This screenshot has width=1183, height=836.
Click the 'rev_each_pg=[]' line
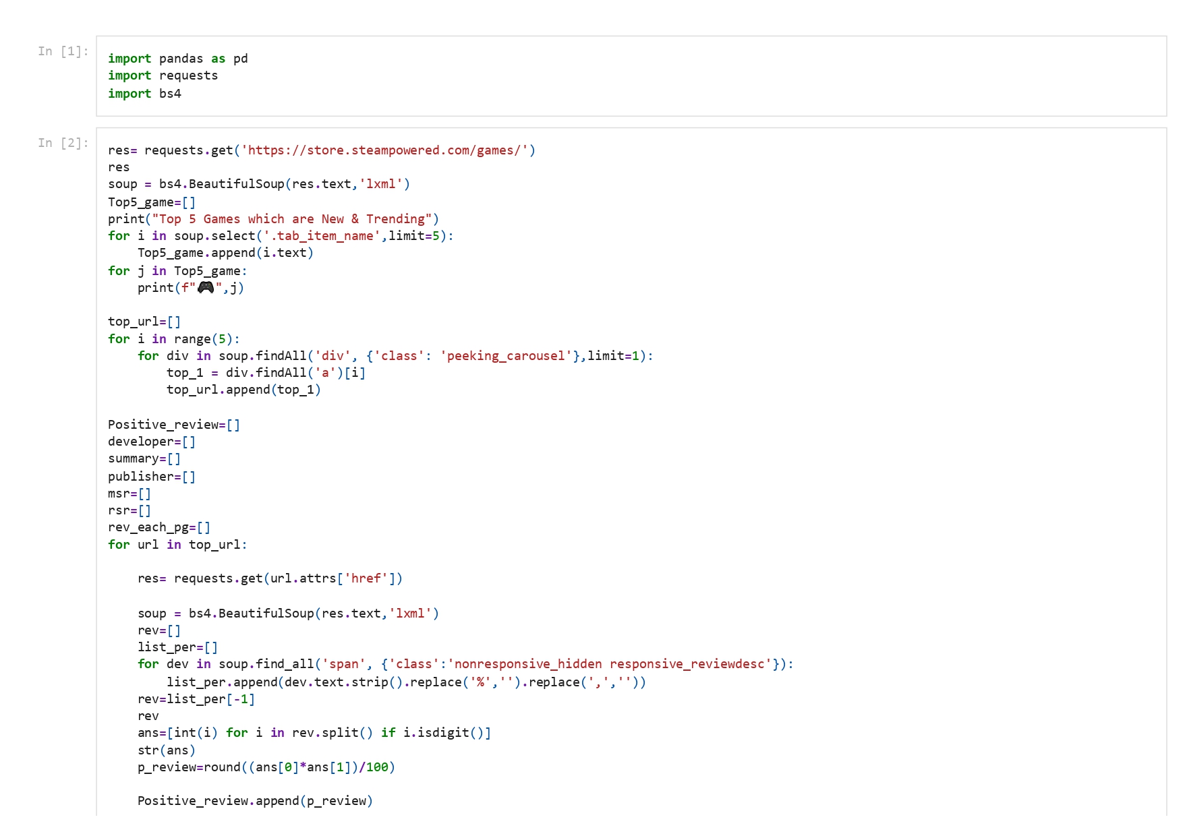coord(160,527)
